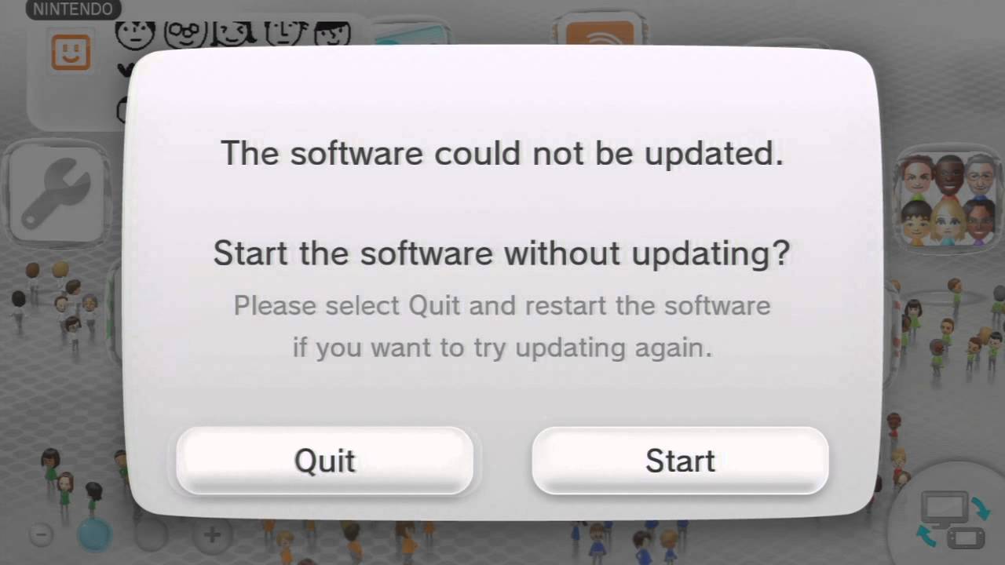The image size is (1005, 565).
Task: Open the orange broadcast app icon
Action: [600, 33]
